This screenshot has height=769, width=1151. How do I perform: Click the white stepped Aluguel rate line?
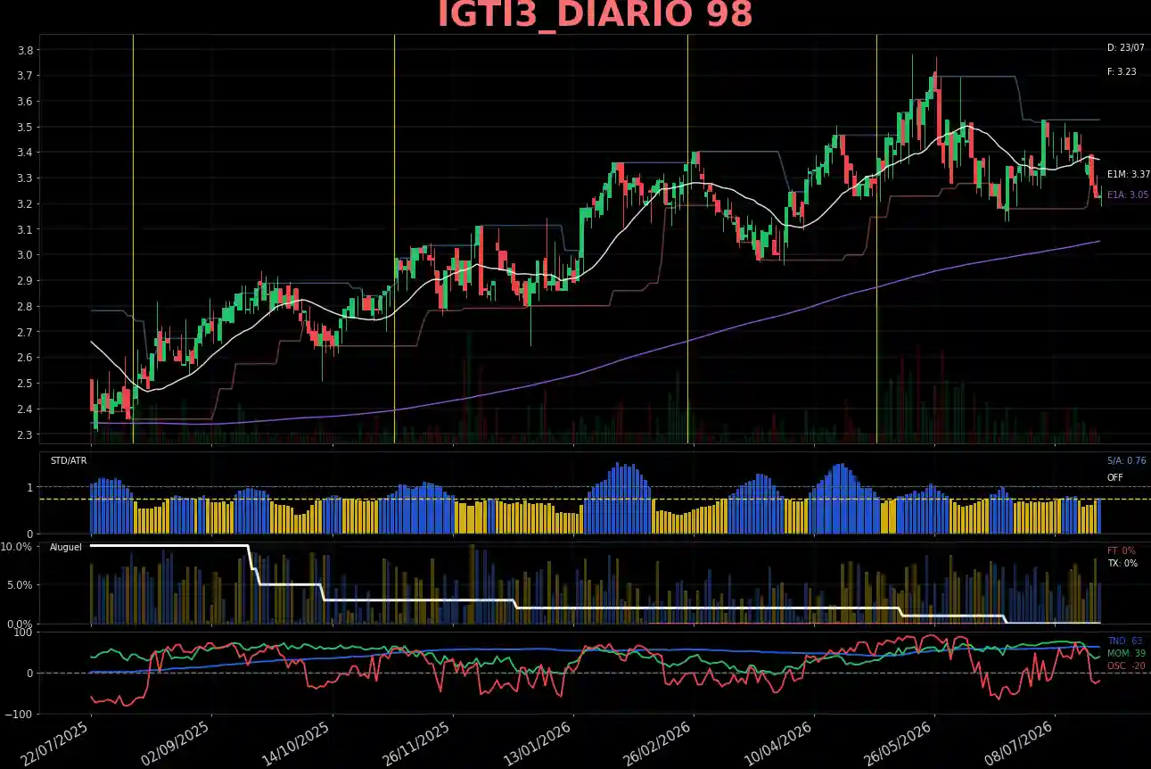(x=596, y=608)
